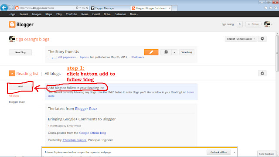Click the empty new tab button
Image resolution: width=279 pixels, height=157 pixels.
point(174,8)
